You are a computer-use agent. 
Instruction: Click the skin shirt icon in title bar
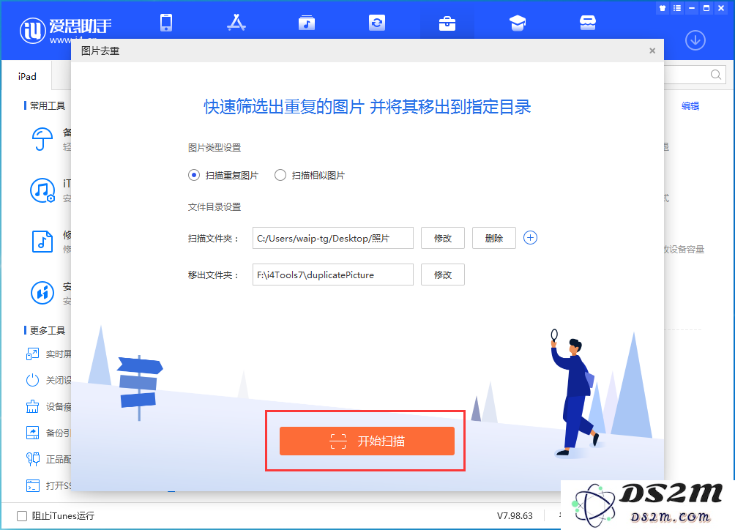pos(663,8)
